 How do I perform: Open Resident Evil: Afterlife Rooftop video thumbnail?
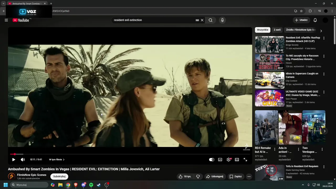(x=270, y=44)
